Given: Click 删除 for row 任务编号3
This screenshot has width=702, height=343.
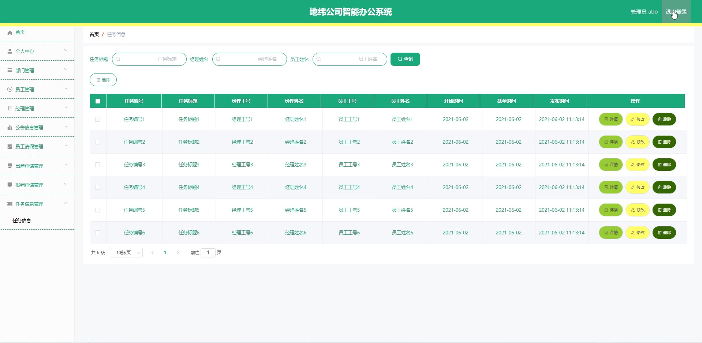Looking at the screenshot, I should [x=664, y=165].
